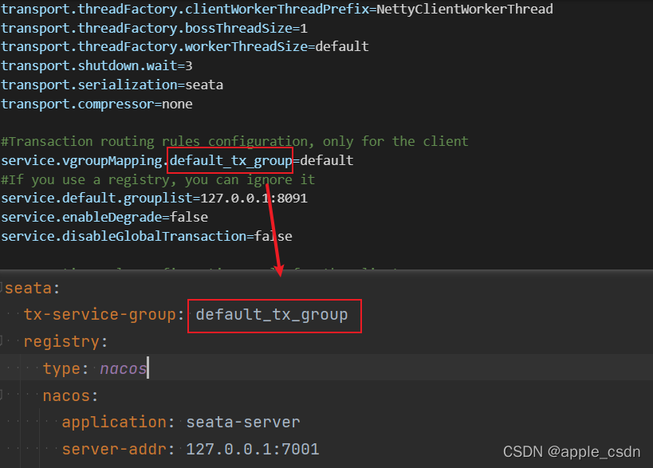
Task: Click the transport.threadFactory.clientWorkerThreadPrefix line
Action: (x=277, y=9)
